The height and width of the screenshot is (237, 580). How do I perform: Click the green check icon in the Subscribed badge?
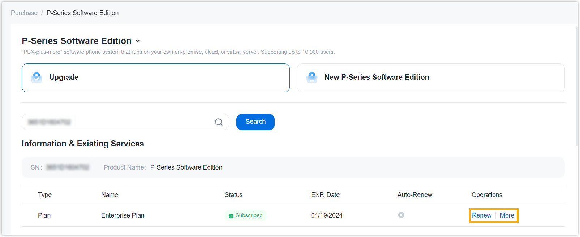click(x=231, y=216)
